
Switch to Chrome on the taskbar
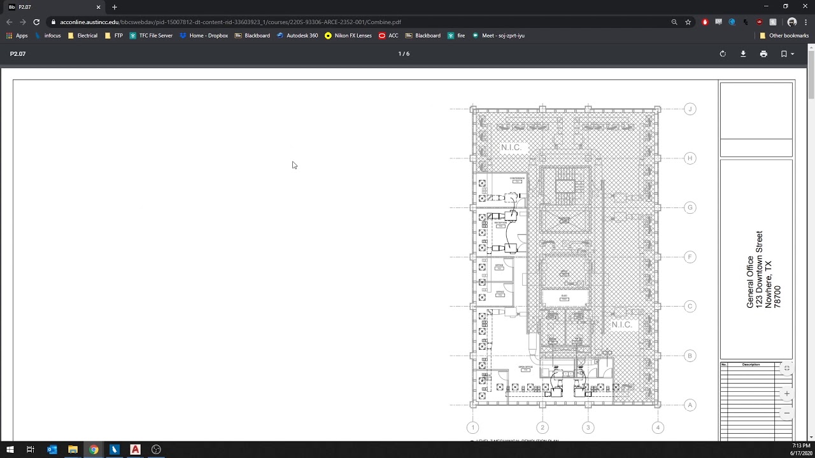click(94, 450)
